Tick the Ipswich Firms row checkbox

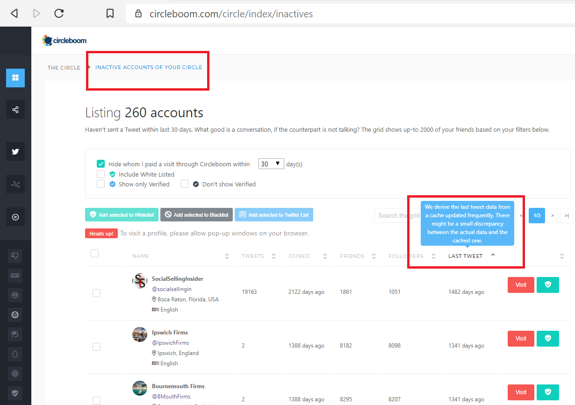tap(96, 347)
